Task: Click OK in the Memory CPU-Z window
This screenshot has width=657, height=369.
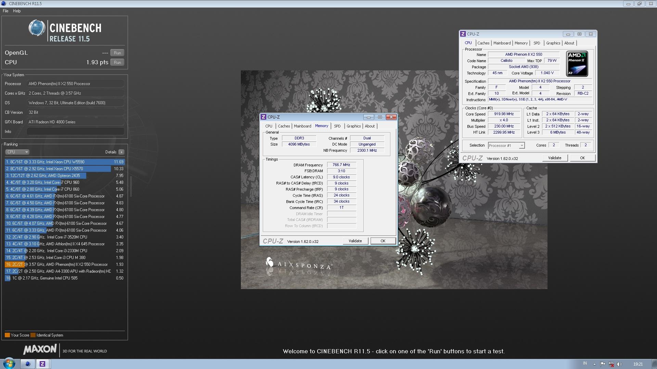Action: [383, 241]
